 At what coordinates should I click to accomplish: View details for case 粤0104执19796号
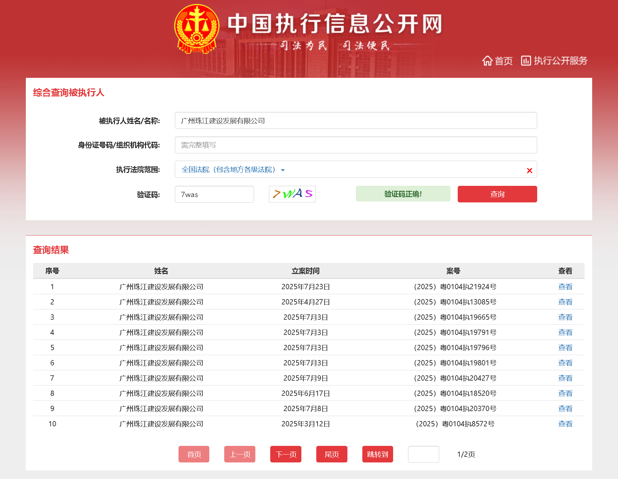[565, 347]
